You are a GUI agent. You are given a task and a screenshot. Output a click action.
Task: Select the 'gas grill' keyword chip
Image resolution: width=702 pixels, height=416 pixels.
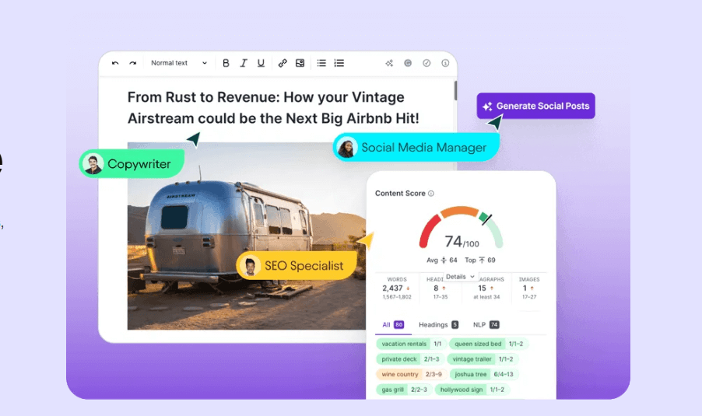404,390
